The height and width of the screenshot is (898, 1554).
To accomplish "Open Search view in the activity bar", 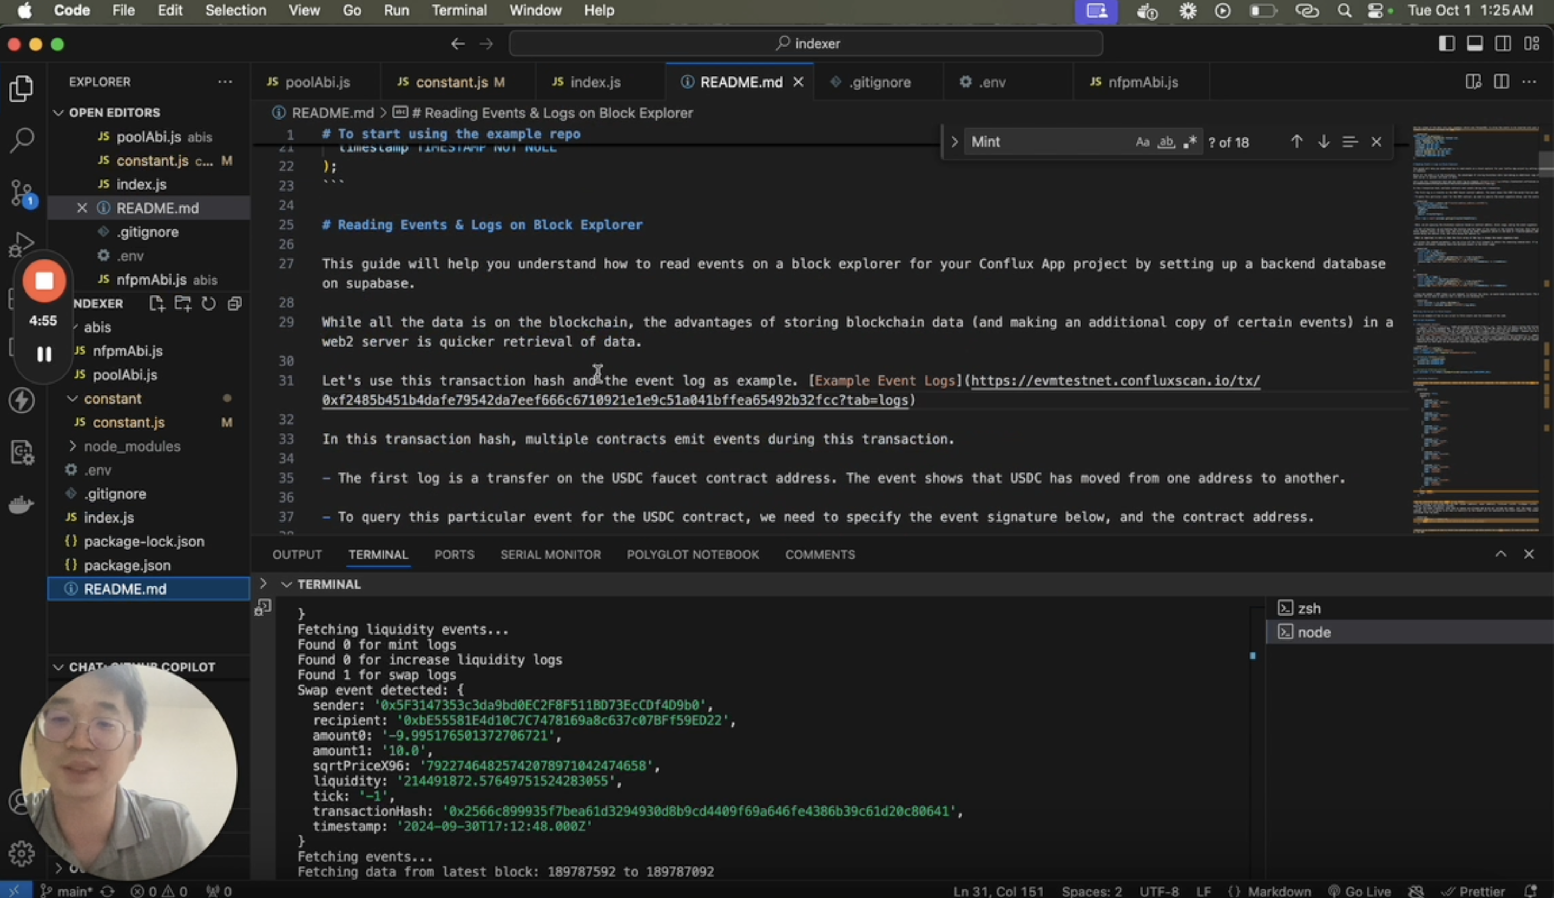I will tap(22, 140).
